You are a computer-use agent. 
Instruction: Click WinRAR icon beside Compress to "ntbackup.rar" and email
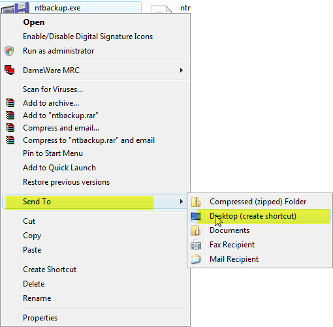[x=10, y=140]
